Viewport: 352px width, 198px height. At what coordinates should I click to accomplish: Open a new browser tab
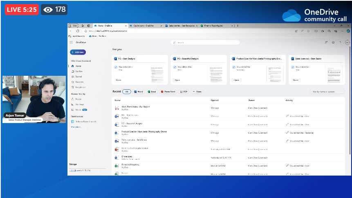click(x=238, y=26)
